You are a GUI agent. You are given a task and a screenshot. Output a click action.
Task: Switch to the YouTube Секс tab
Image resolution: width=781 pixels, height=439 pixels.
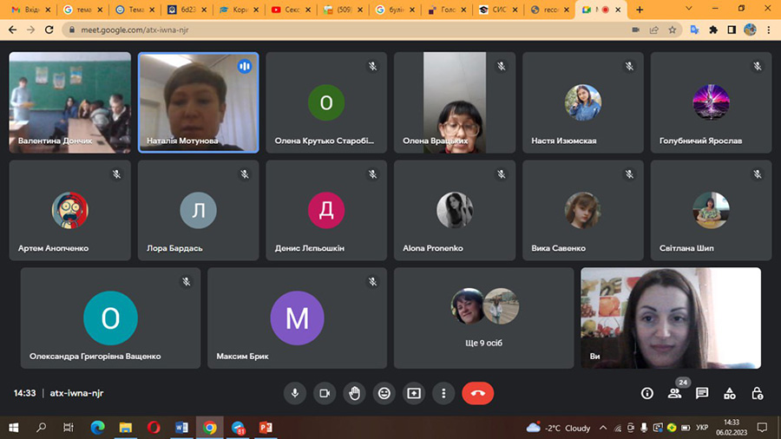pyautogui.click(x=291, y=10)
